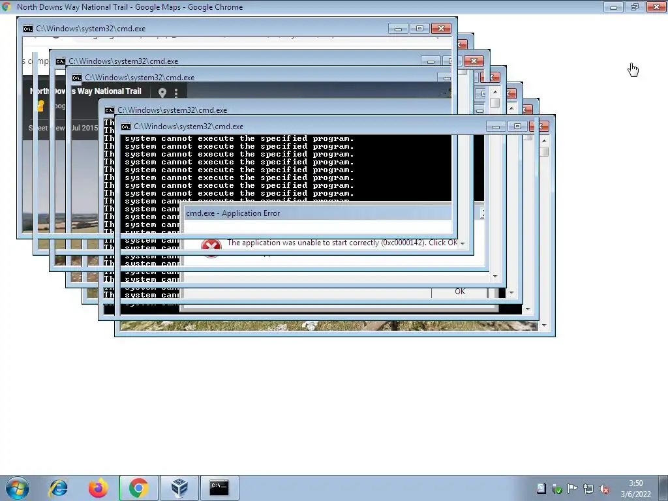Image resolution: width=668 pixels, height=501 pixels.
Task: Open the rear-most cmd window's system icon
Action: [x=27, y=29]
